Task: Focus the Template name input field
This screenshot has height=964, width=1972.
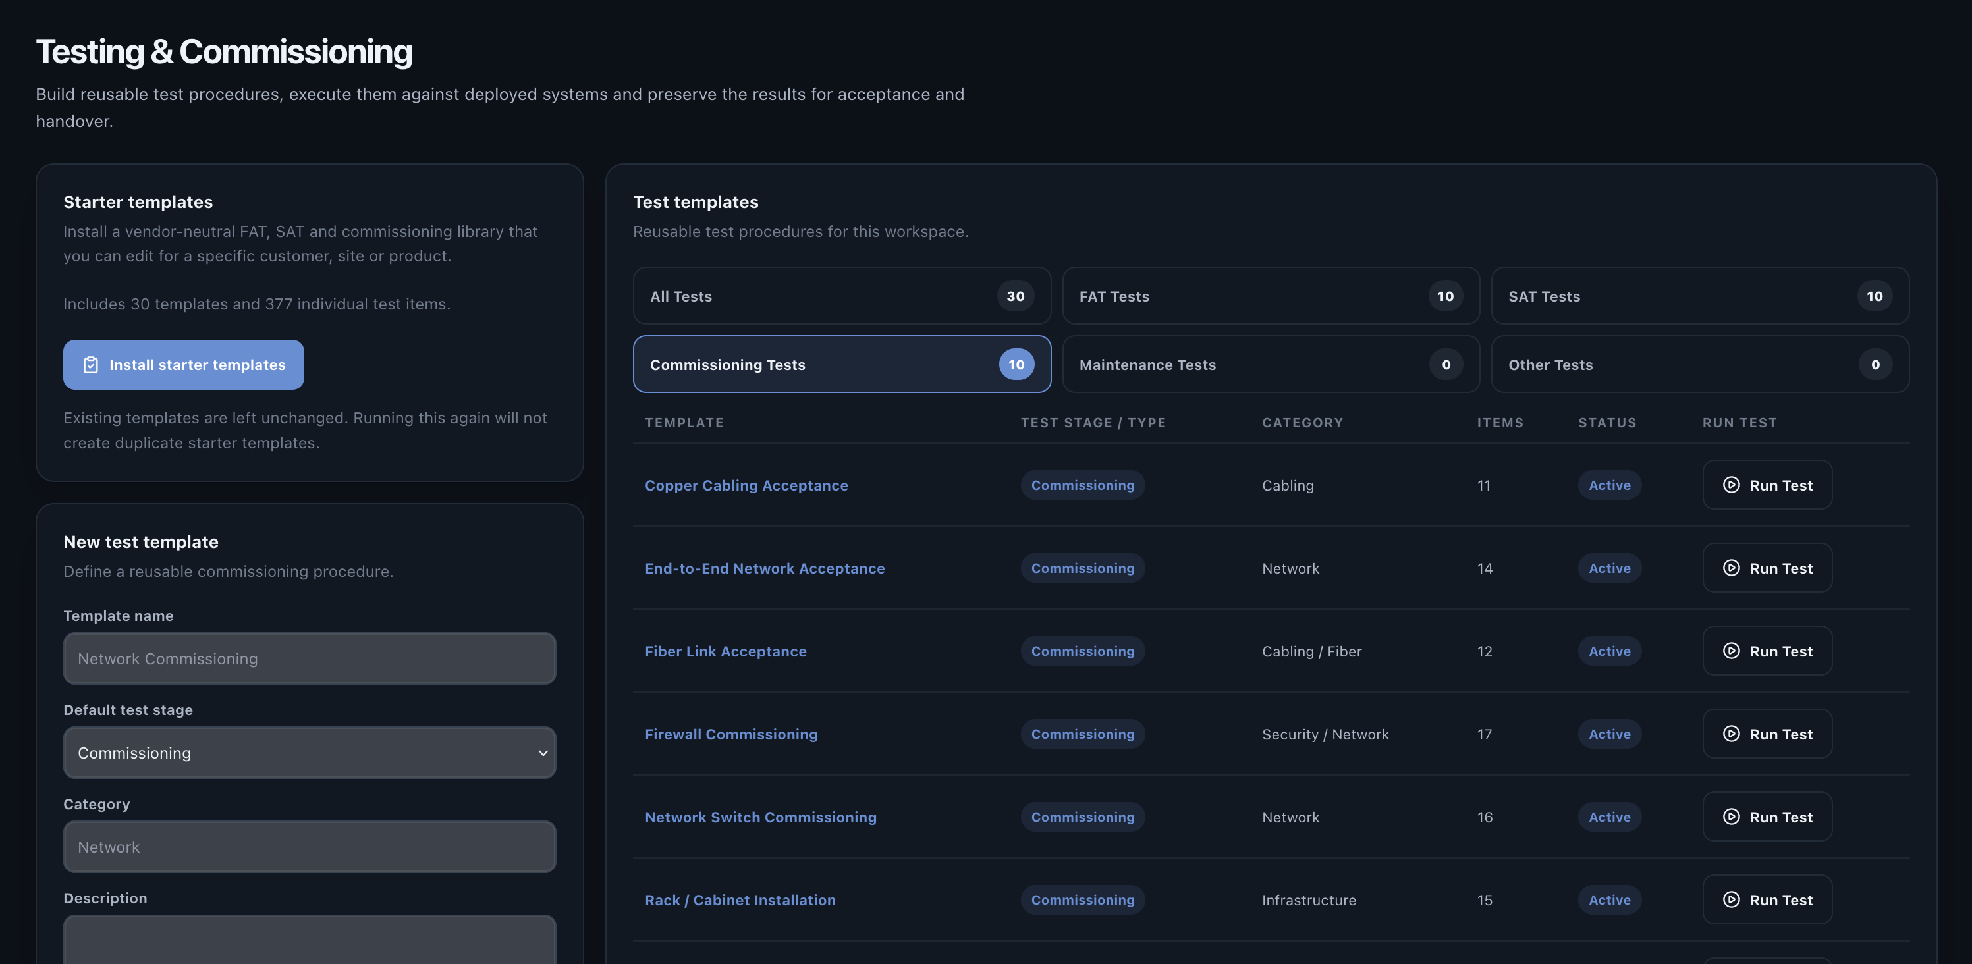Action: click(x=310, y=658)
